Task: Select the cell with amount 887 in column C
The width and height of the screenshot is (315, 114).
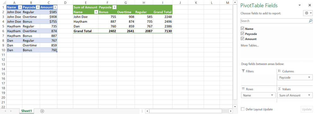Action: 49,36
